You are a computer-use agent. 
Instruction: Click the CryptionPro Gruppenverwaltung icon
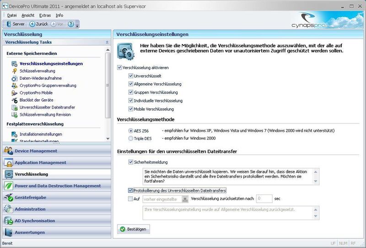[x=15, y=86]
